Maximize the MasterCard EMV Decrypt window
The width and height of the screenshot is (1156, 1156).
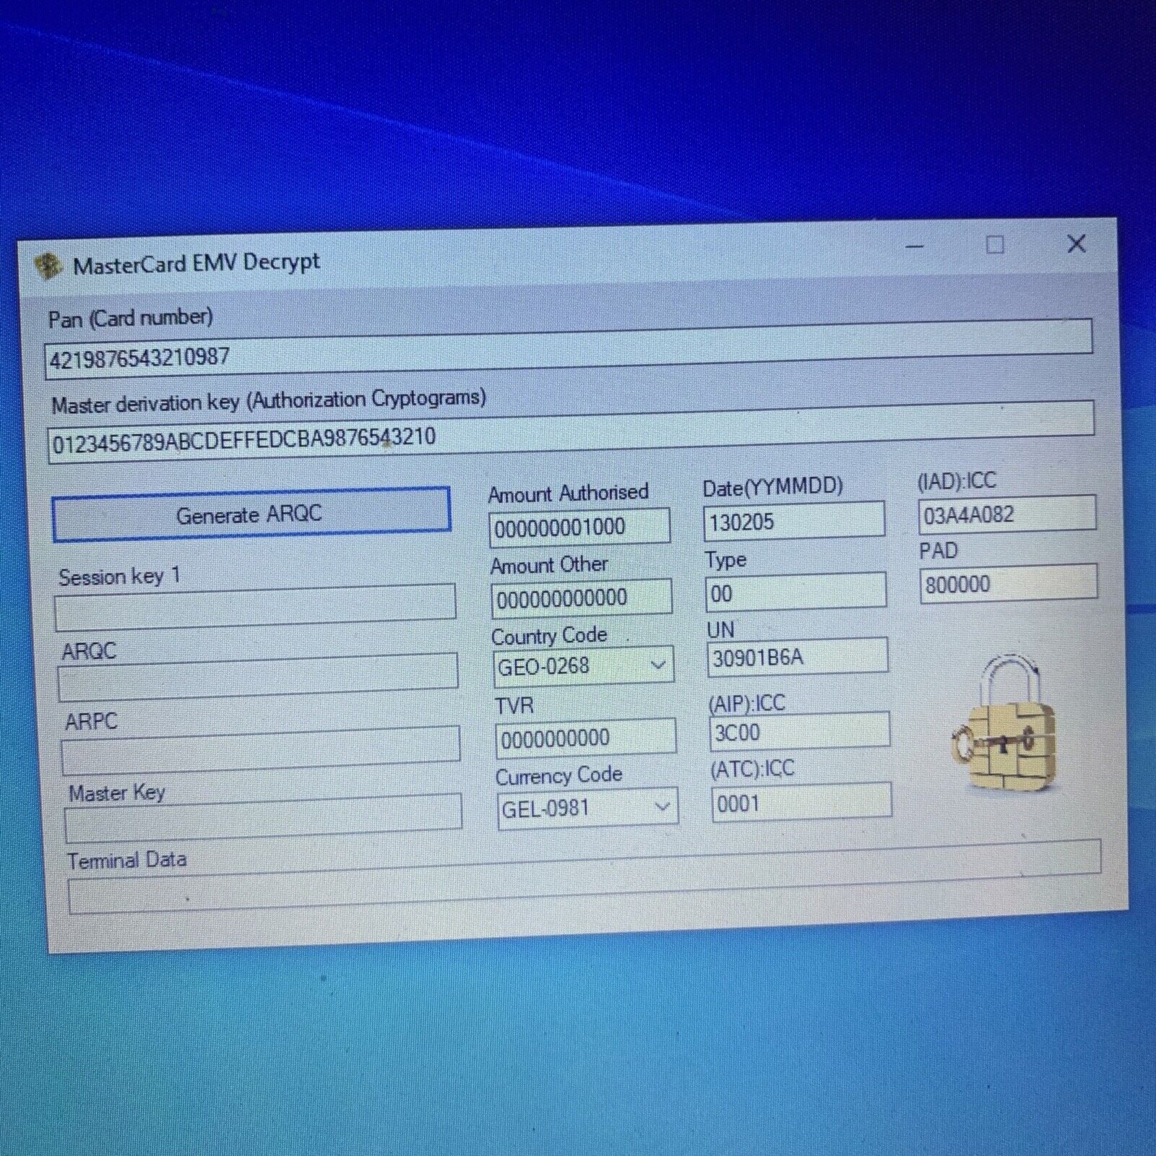[995, 245]
